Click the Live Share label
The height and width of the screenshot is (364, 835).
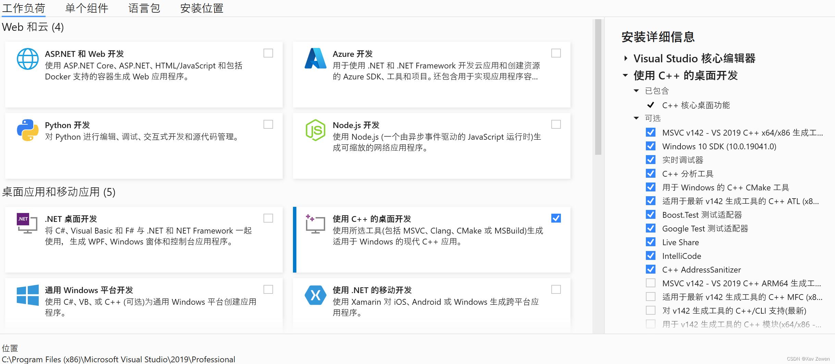point(680,242)
